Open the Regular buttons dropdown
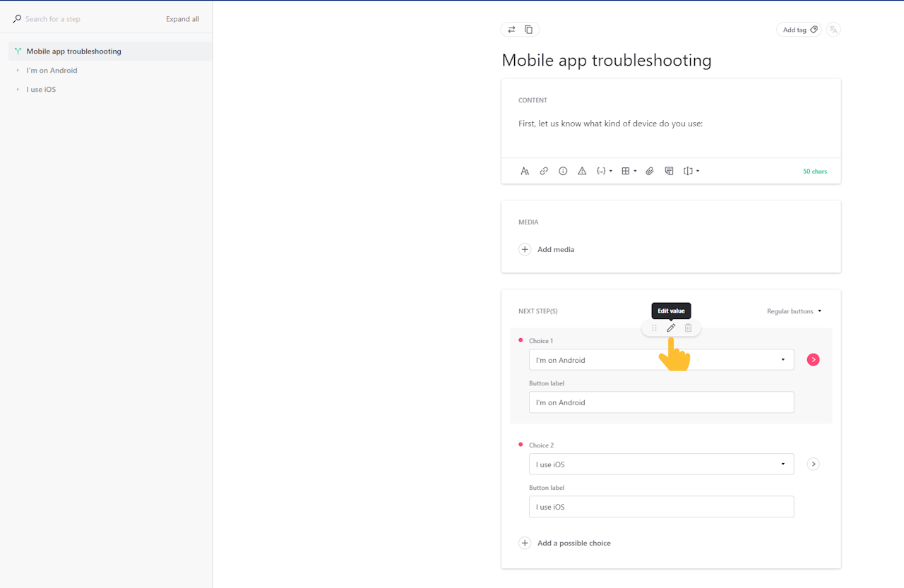Viewport: 904px width, 588px height. pyautogui.click(x=792, y=311)
